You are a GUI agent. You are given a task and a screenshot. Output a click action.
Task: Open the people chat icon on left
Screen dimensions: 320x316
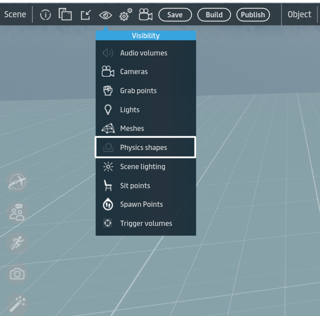[x=17, y=213]
